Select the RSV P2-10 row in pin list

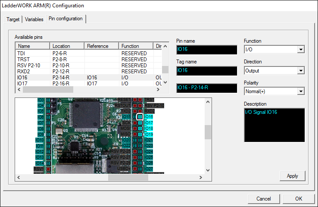(89, 66)
